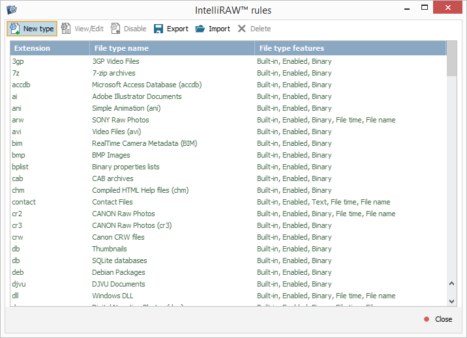Image resolution: width=467 pixels, height=338 pixels.
Task: Sort by File type name column
Action: [172, 48]
